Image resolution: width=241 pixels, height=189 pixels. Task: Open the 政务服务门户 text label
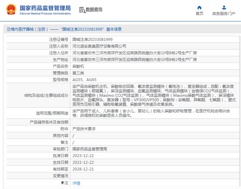(x=224, y=13)
